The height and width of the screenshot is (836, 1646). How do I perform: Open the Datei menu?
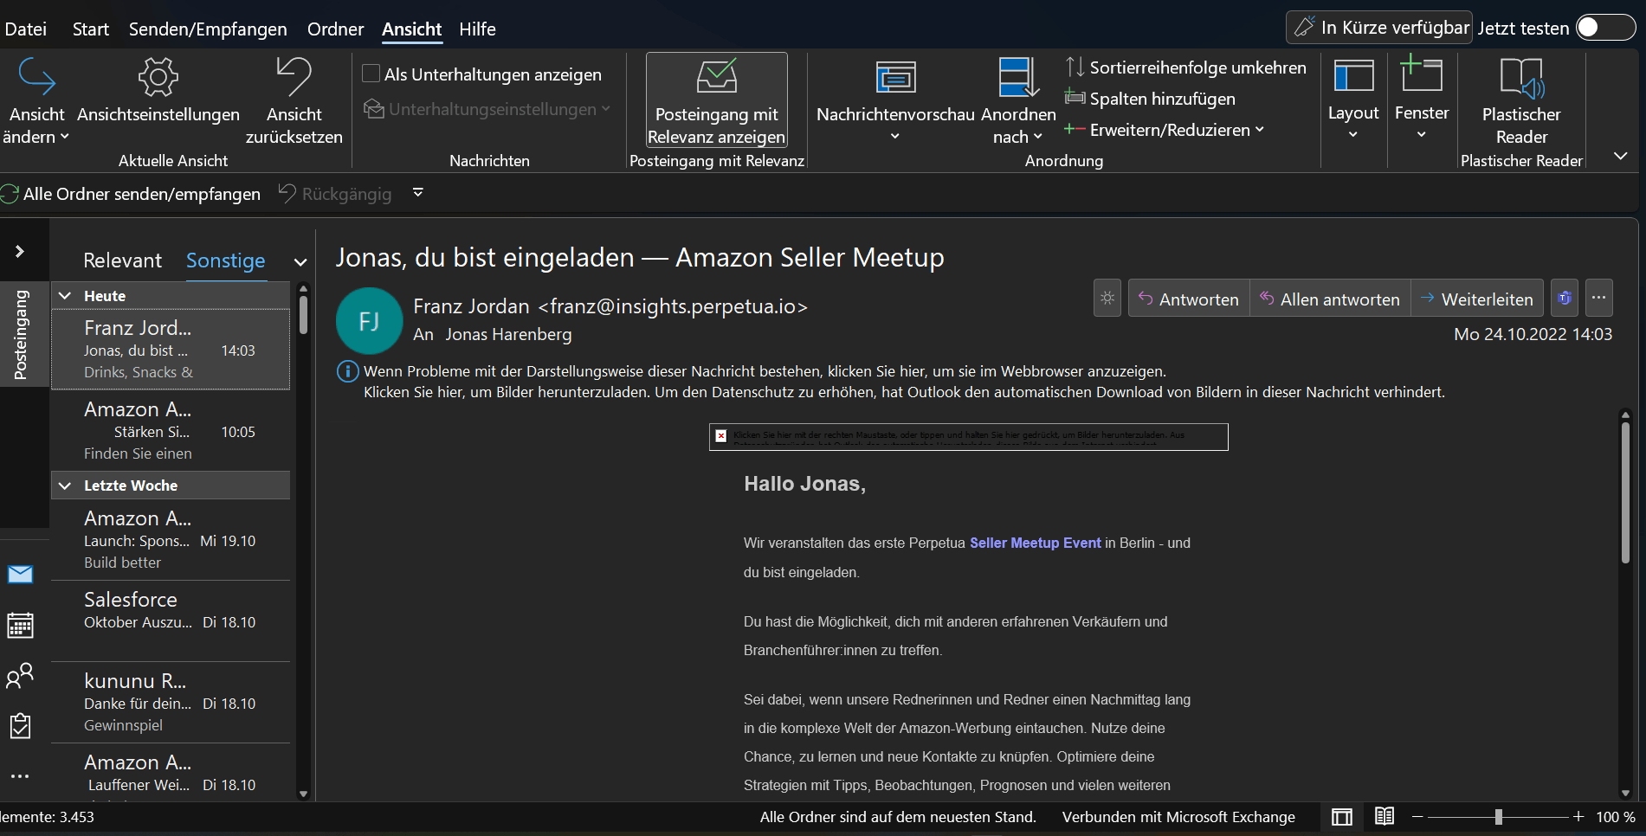coord(26,29)
